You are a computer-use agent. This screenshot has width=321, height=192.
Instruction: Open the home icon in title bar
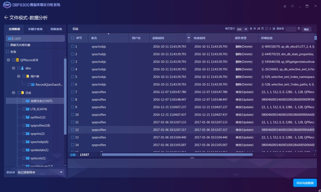(285, 6)
